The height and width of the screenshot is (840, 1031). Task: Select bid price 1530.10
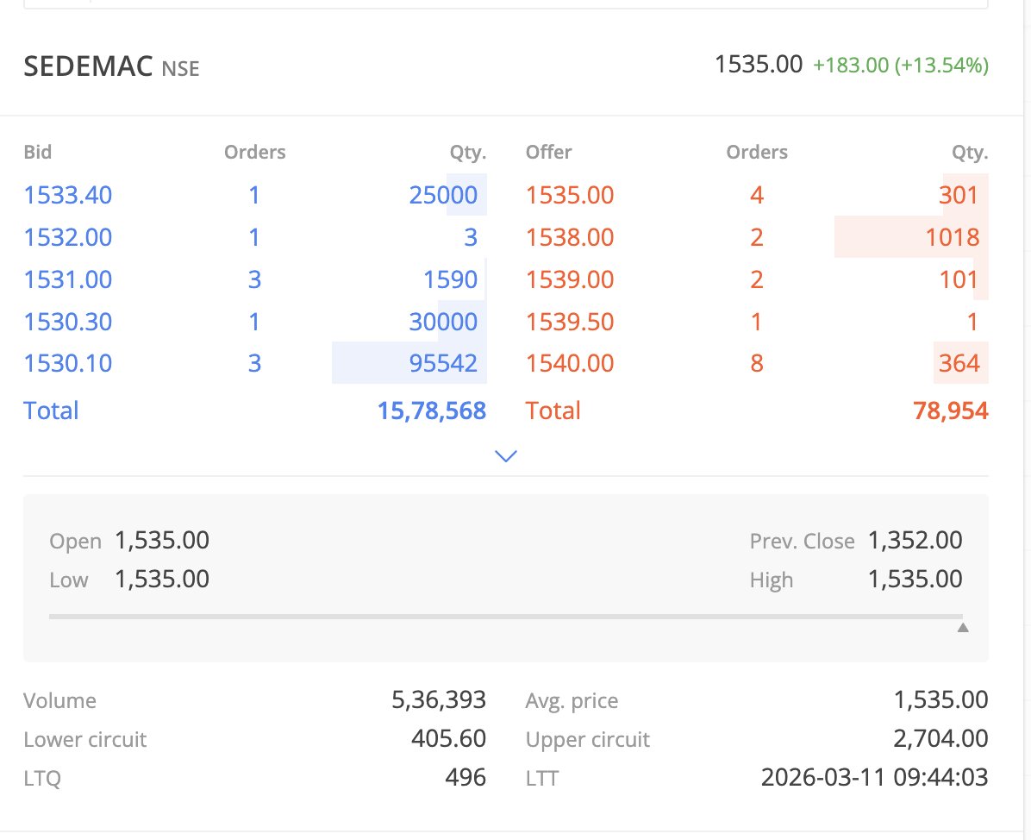pyautogui.click(x=68, y=363)
